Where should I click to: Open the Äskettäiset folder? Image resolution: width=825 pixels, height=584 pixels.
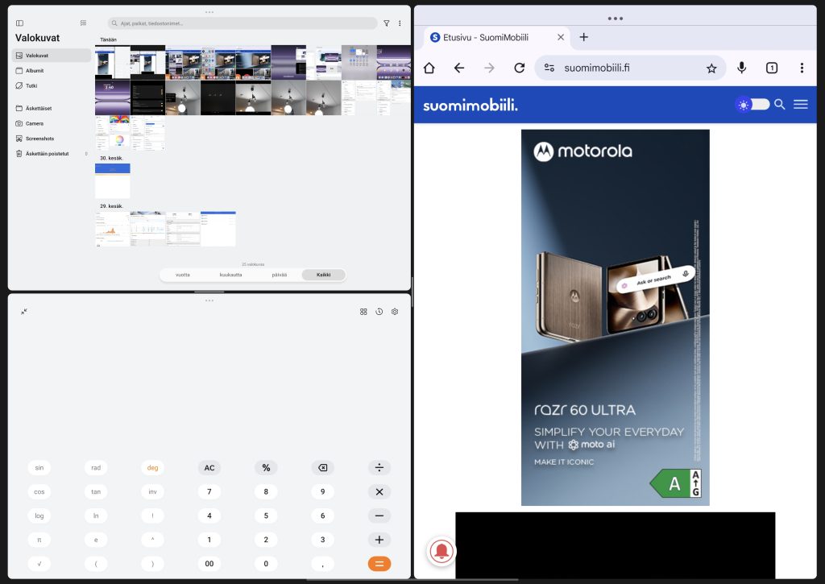coord(51,109)
